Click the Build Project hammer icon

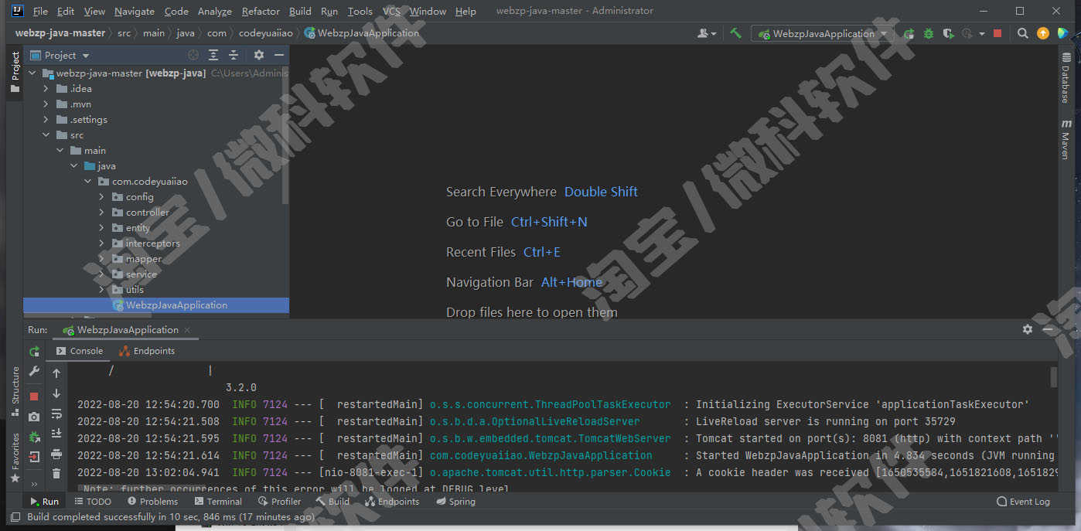(x=735, y=33)
